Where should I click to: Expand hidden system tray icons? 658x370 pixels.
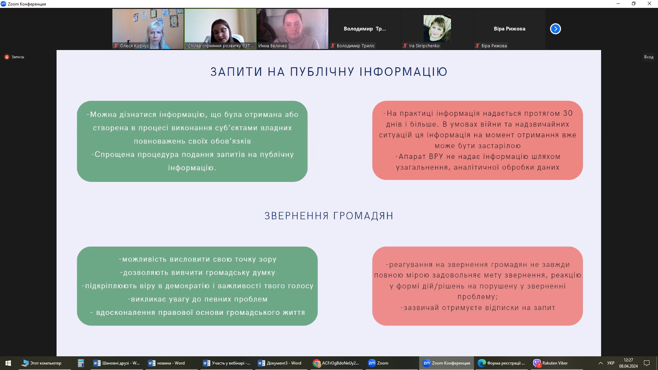pos(600,363)
